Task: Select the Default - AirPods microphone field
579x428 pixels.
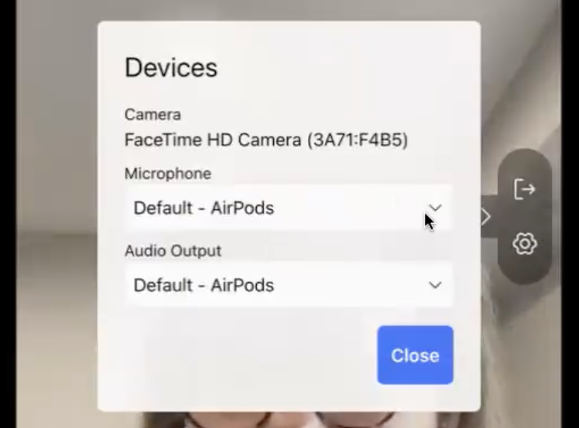Action: click(x=289, y=208)
